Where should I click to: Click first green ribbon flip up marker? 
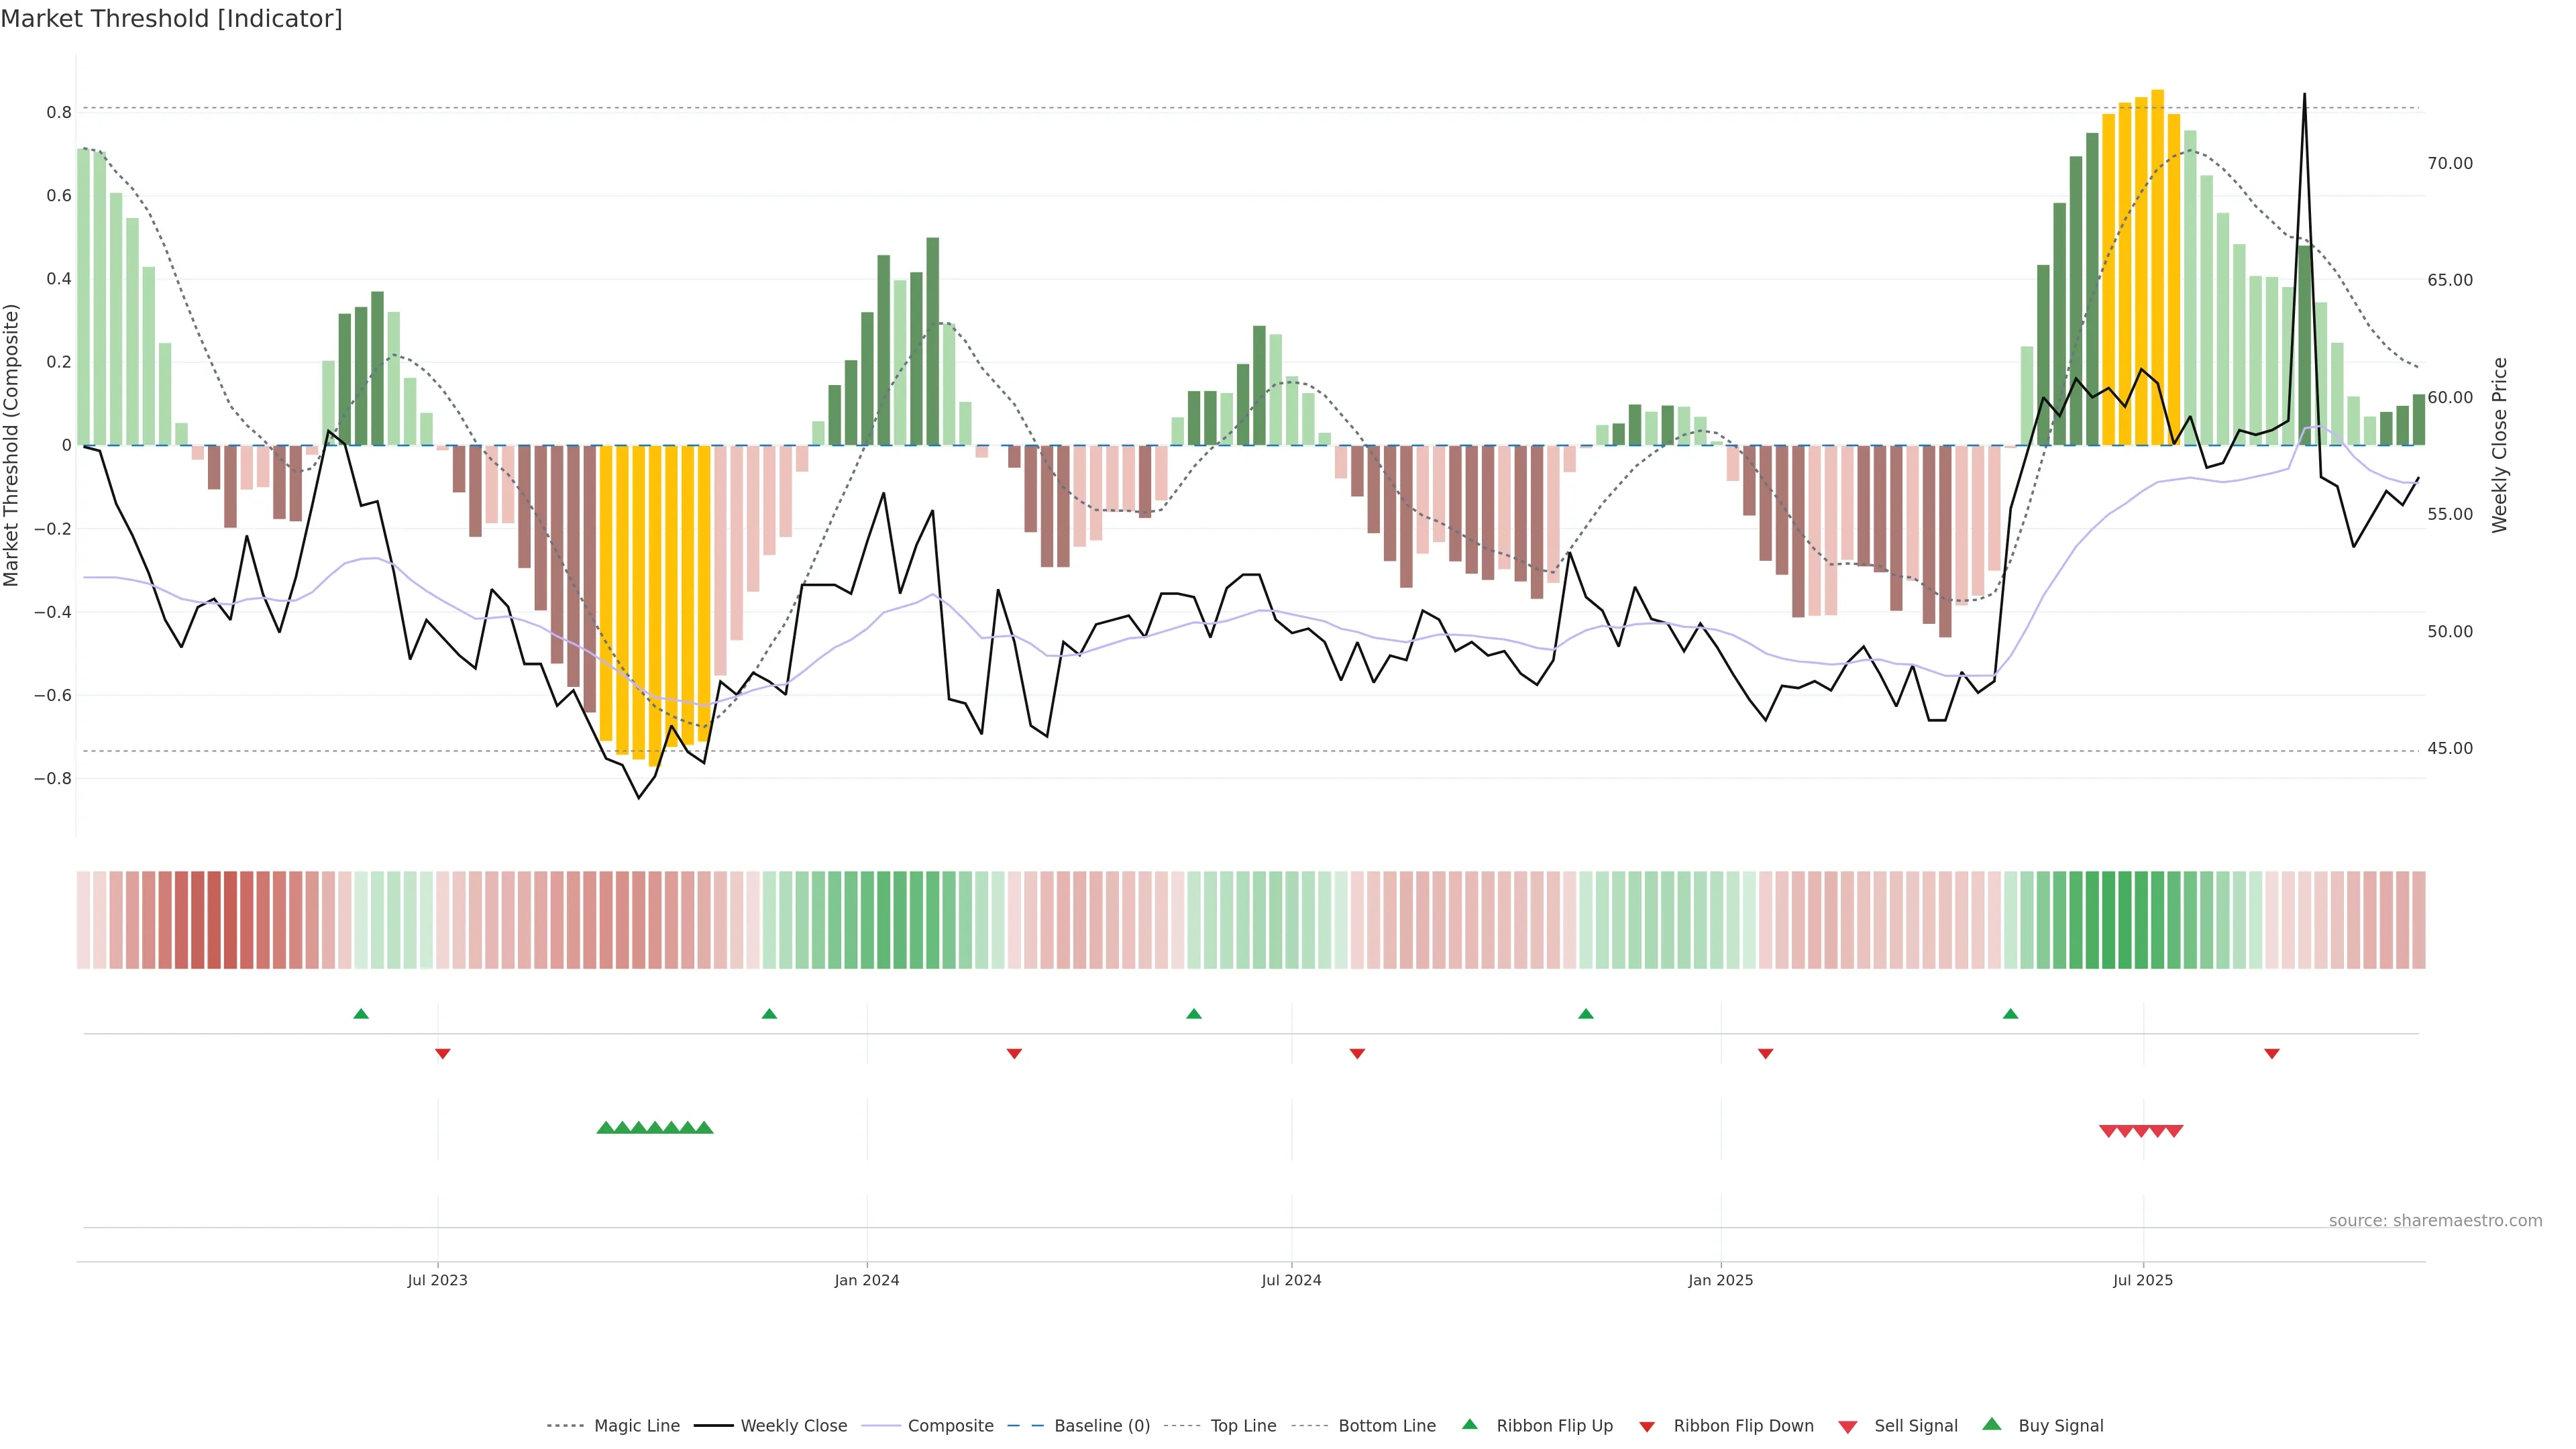point(361,1014)
